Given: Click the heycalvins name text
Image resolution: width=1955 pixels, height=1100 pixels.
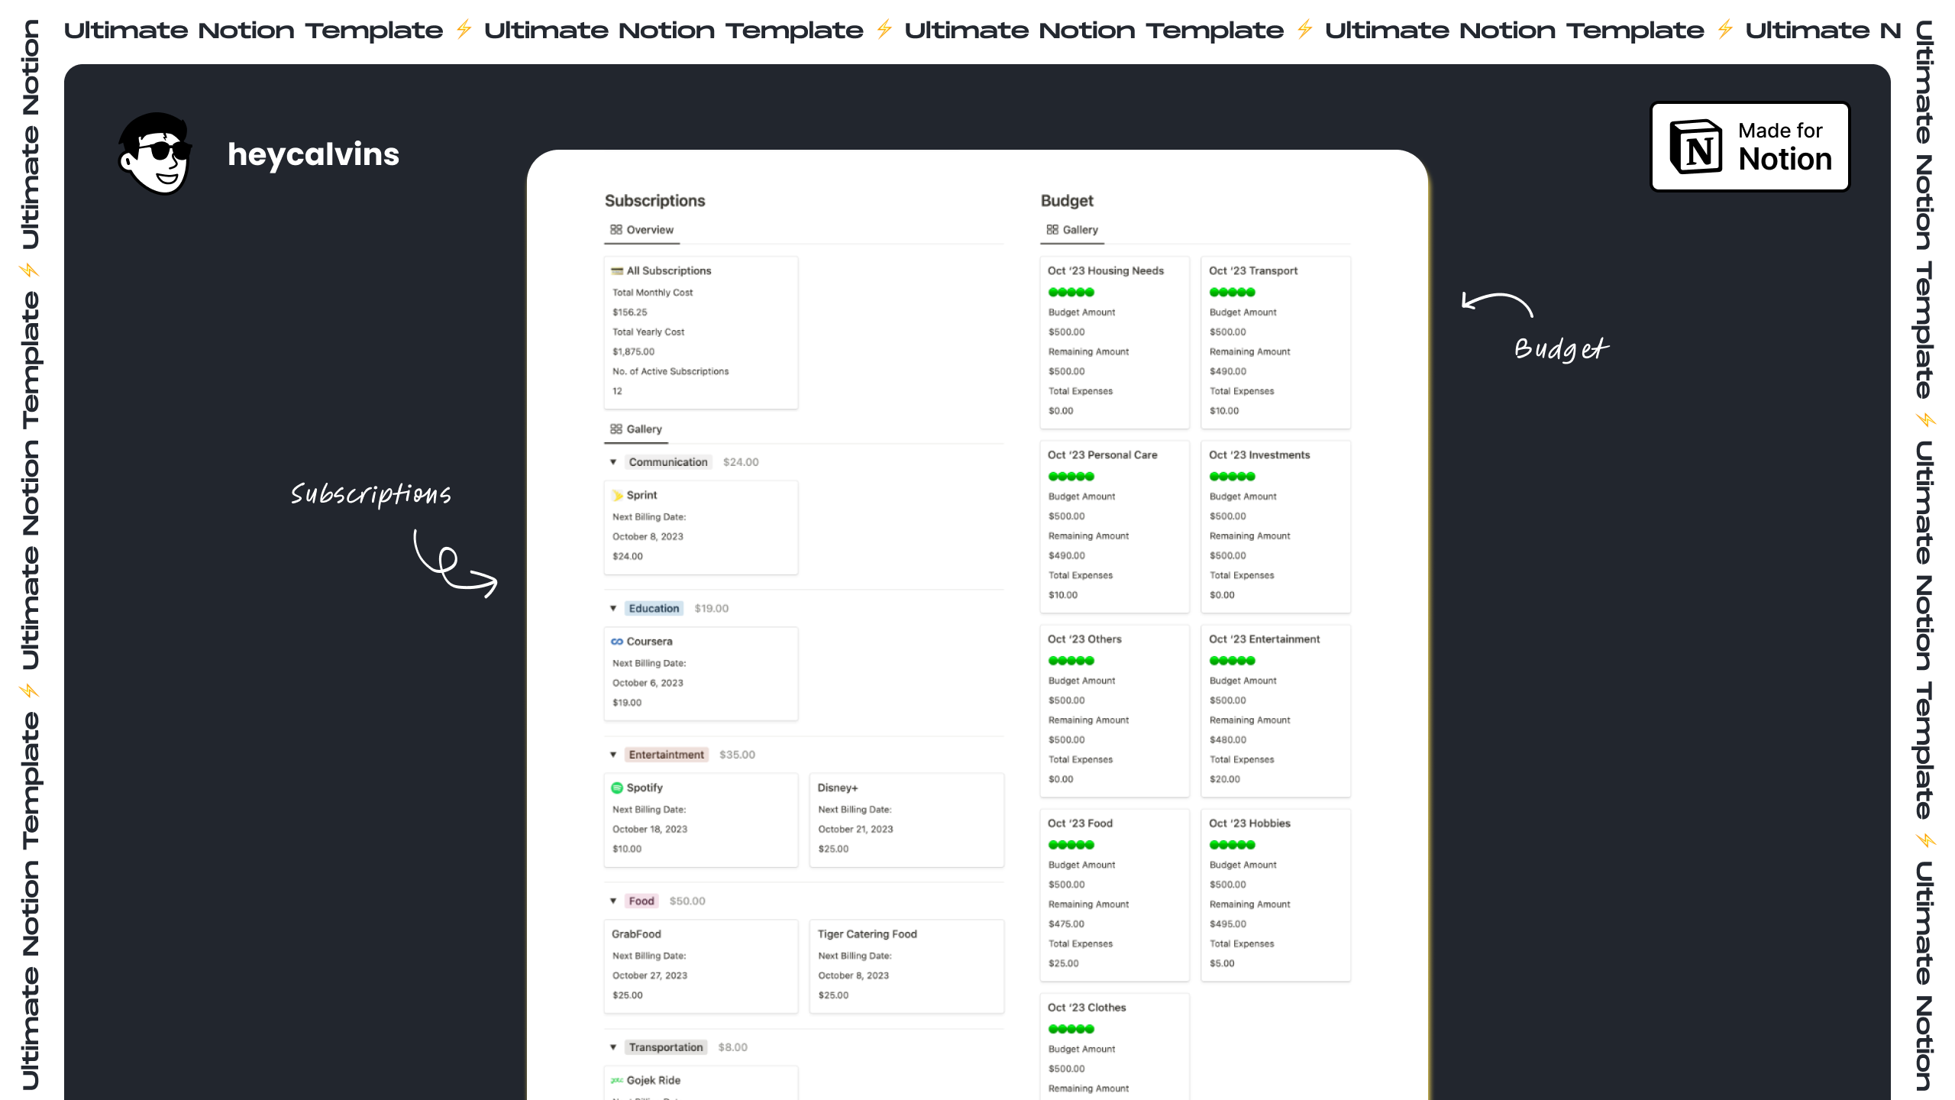Looking at the screenshot, I should click(314, 155).
